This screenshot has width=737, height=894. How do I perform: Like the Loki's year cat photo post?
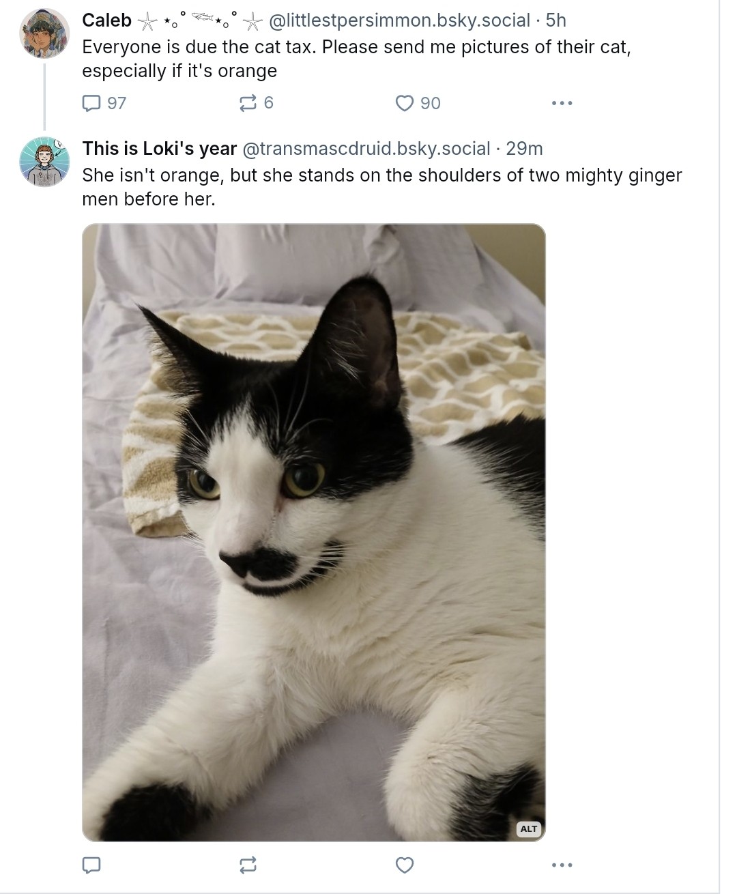(405, 865)
